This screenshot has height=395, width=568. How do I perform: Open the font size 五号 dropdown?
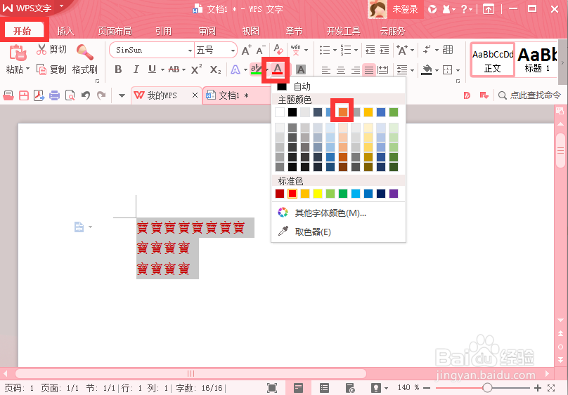click(x=233, y=51)
